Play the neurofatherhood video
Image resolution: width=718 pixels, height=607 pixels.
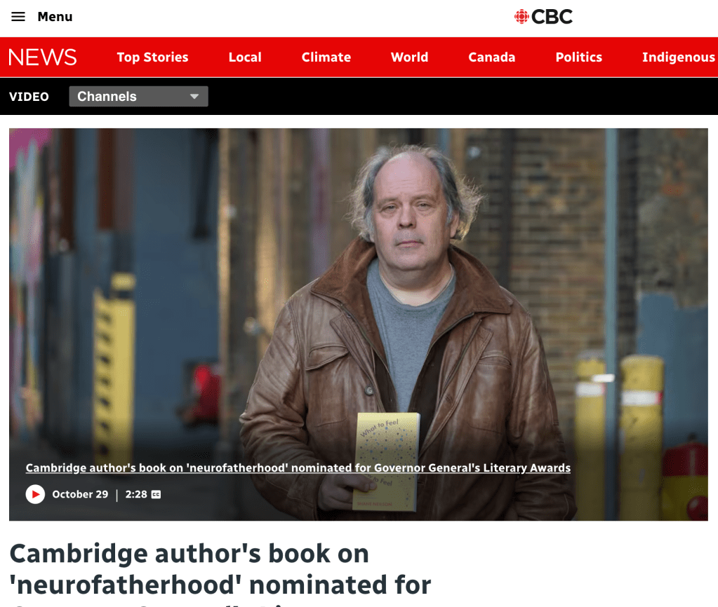35,494
